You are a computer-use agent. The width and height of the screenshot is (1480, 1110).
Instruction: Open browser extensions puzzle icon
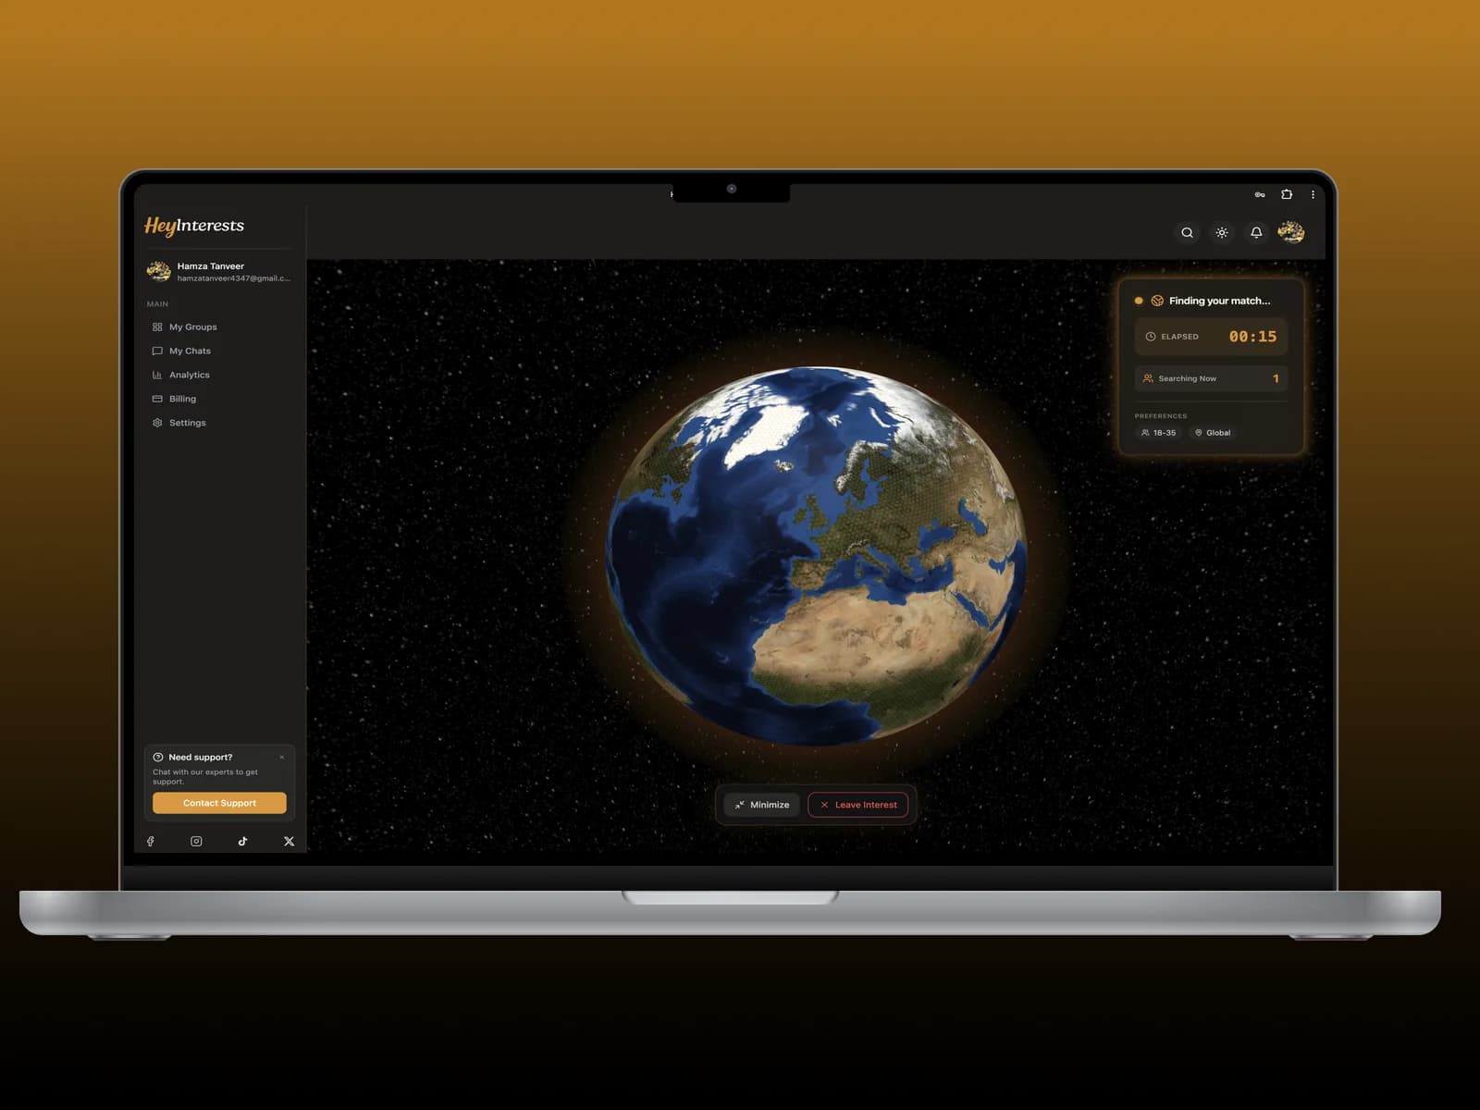tap(1287, 194)
